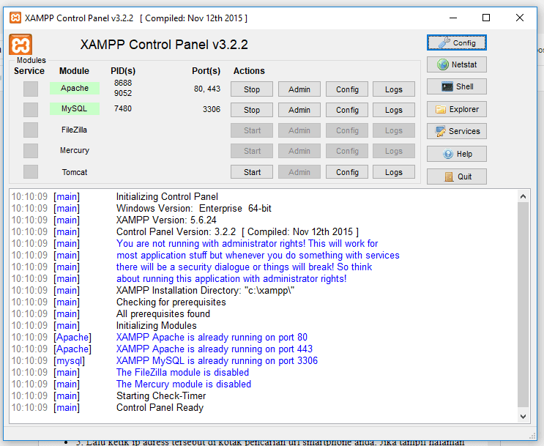The image size is (544, 446).
Task: Click log line "XAMPP Version: 5.6.24"
Action: [x=166, y=220]
